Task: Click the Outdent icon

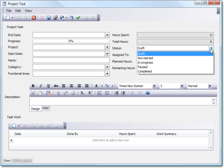Action: (123, 93)
